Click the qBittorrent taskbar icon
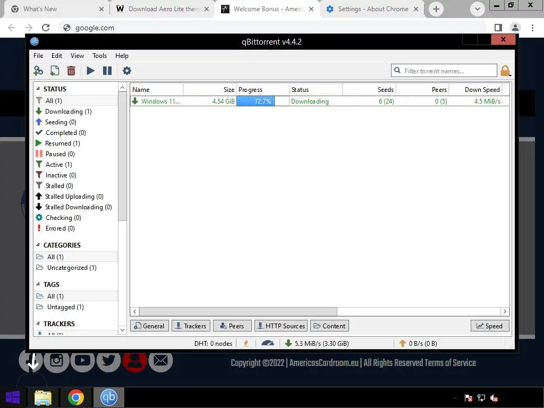Viewport: 544px width, 408px height. [108, 397]
